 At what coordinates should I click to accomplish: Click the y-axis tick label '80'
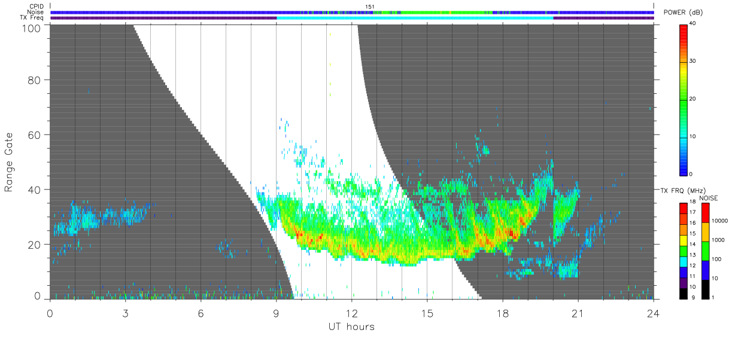click(x=35, y=80)
